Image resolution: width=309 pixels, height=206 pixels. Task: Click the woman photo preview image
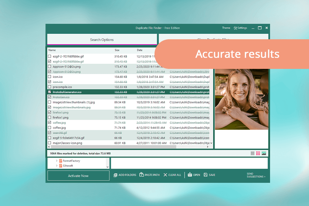[242, 99]
